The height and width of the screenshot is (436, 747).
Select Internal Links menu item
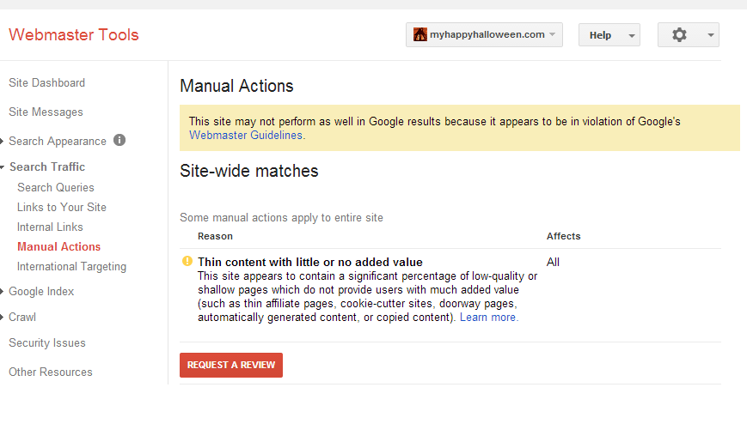pos(50,227)
